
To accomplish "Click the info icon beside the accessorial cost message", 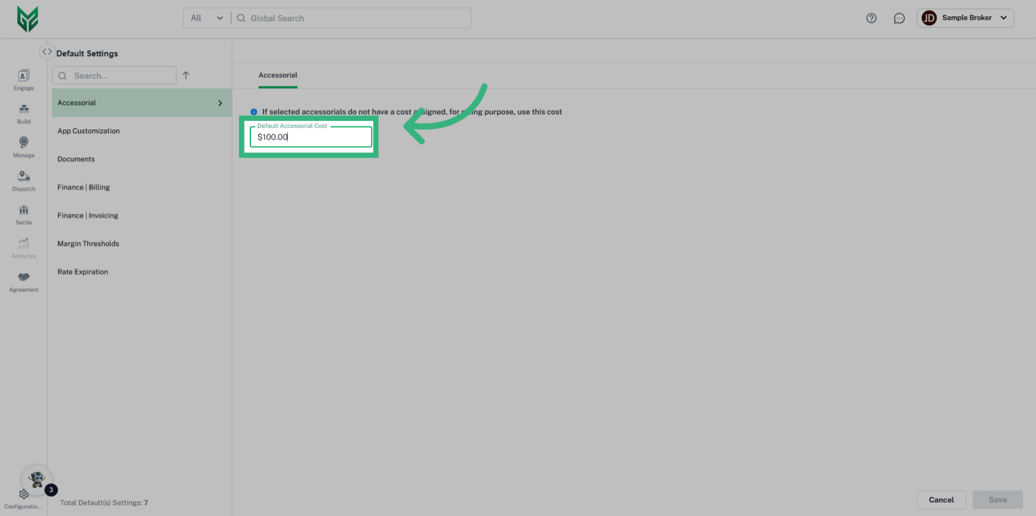I will click(x=254, y=112).
